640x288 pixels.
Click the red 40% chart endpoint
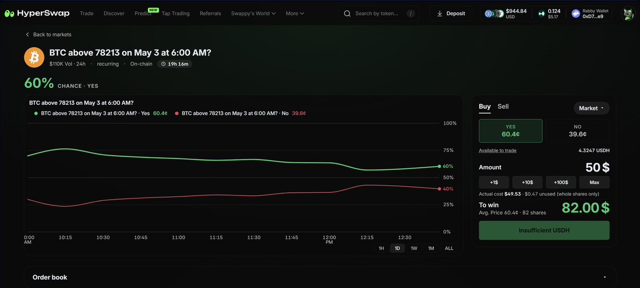tap(439, 189)
